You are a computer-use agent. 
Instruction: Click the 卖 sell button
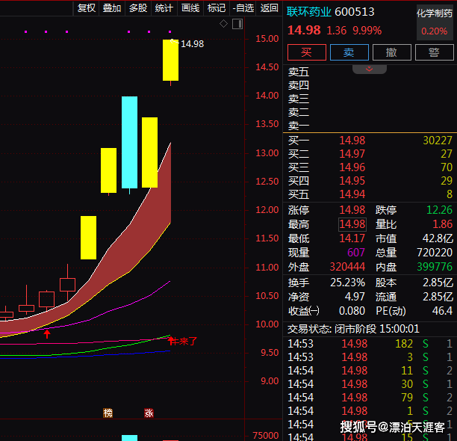(349, 52)
